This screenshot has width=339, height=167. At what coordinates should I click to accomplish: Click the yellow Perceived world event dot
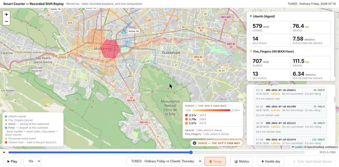(6, 138)
